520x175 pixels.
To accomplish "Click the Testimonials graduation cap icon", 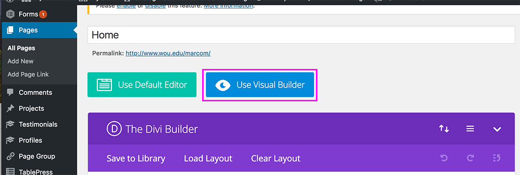I will (10, 124).
